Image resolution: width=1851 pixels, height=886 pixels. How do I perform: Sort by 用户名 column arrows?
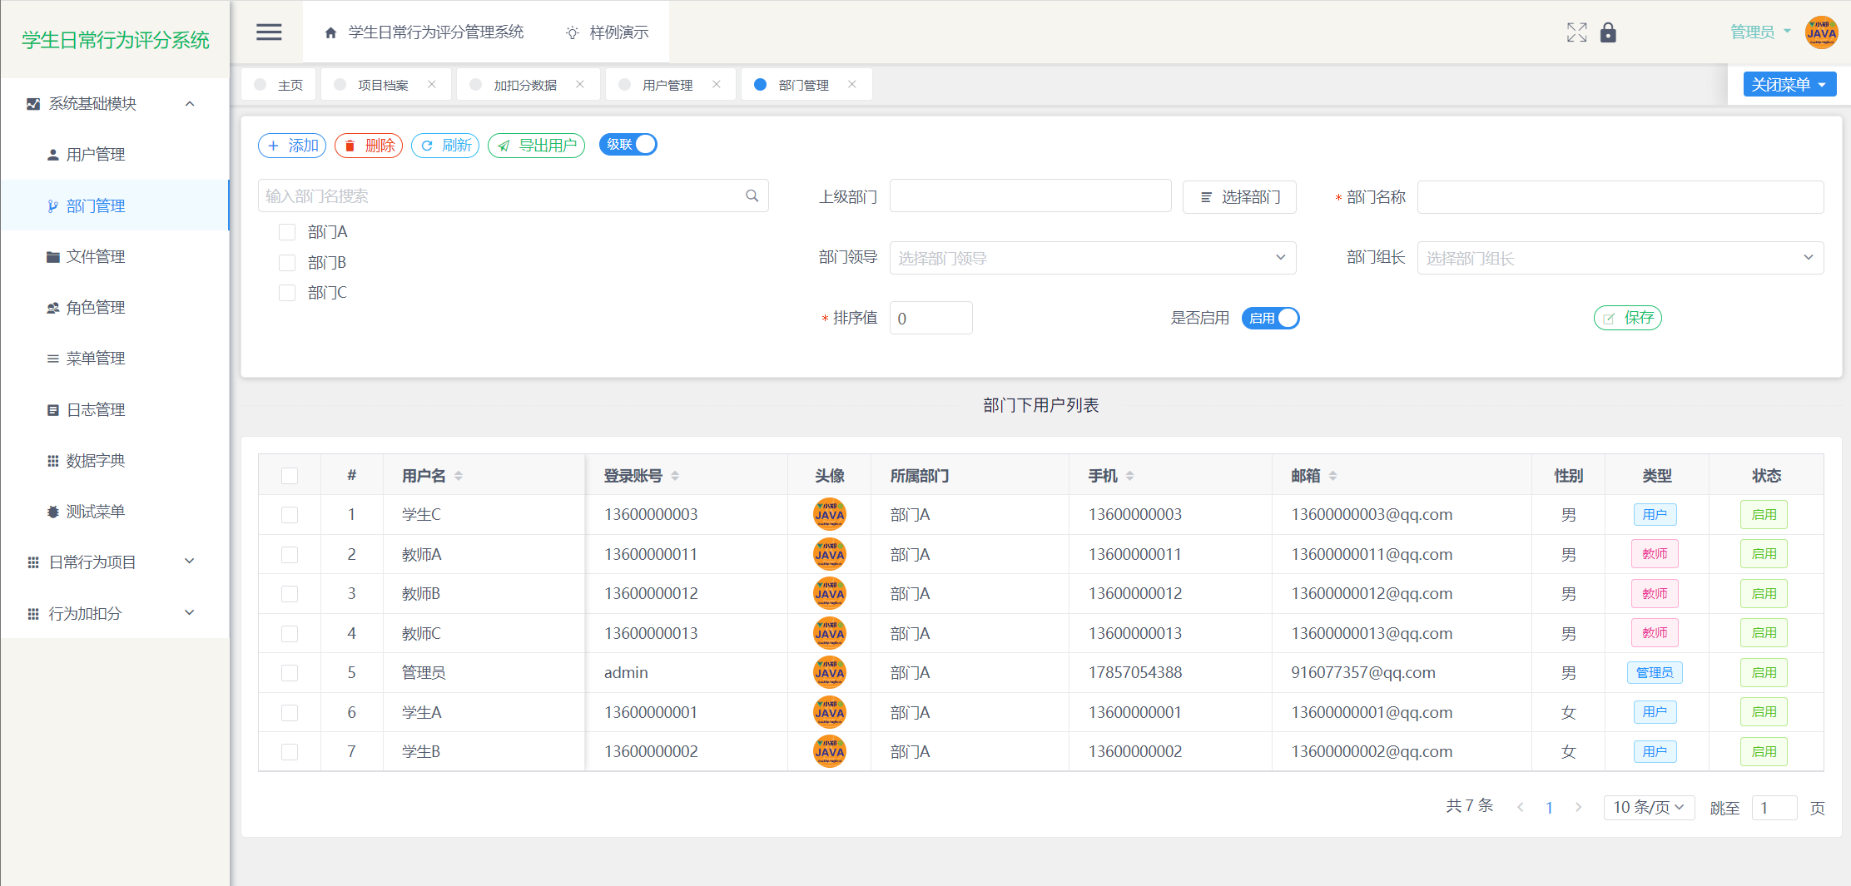[459, 476]
